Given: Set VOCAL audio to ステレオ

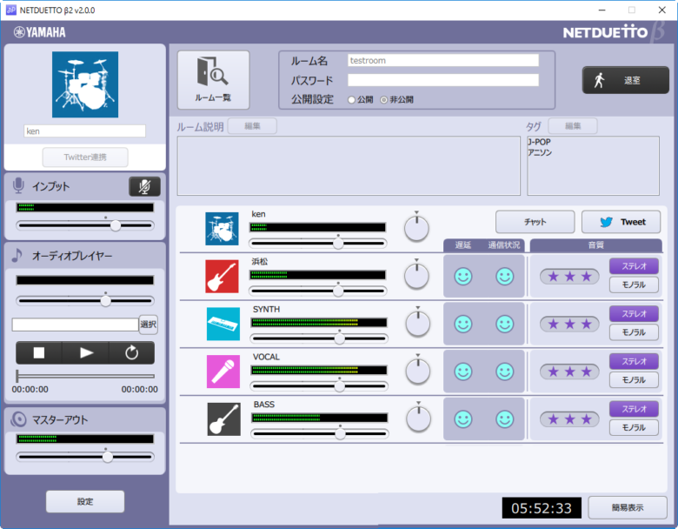Looking at the screenshot, I should 634,361.
